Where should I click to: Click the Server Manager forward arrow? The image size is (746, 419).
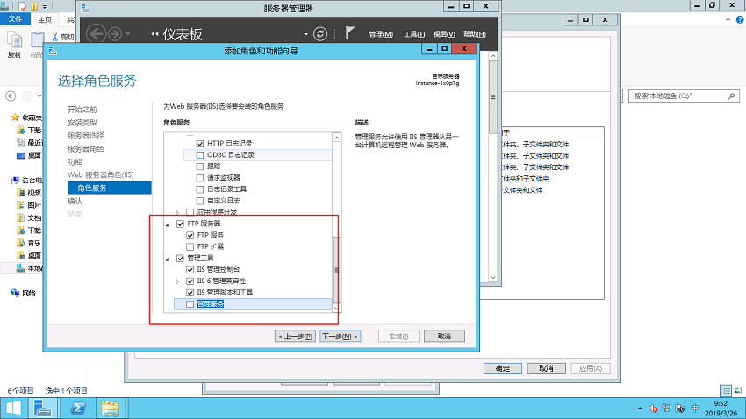point(115,33)
